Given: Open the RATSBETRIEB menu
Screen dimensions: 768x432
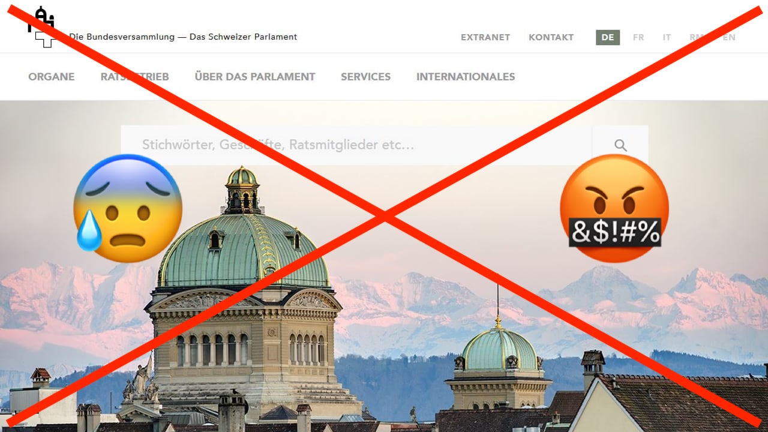Looking at the screenshot, I should [x=135, y=77].
